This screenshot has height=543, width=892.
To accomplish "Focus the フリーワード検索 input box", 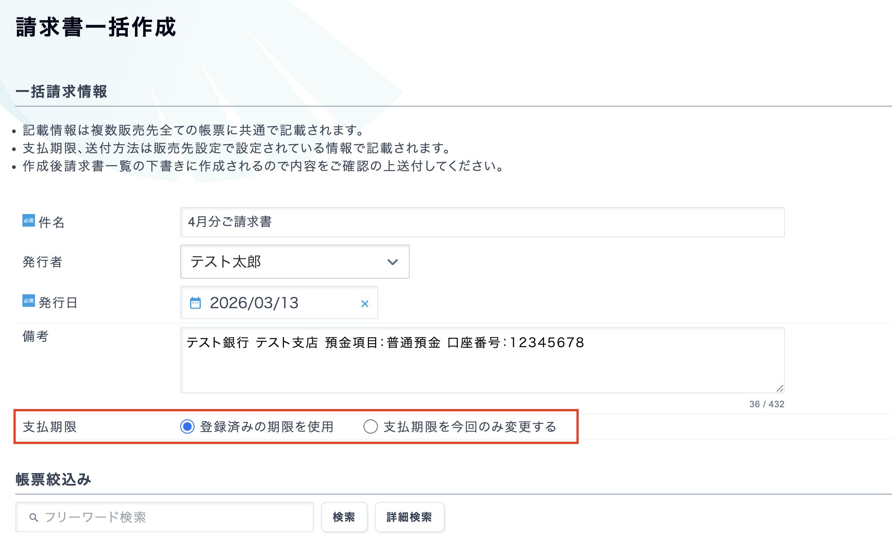I will pyautogui.click(x=175, y=517).
